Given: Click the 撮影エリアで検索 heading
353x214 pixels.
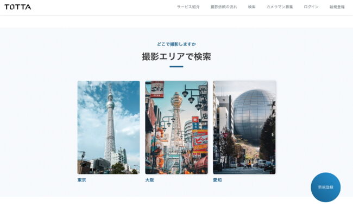Looking at the screenshot, I should [x=177, y=56].
